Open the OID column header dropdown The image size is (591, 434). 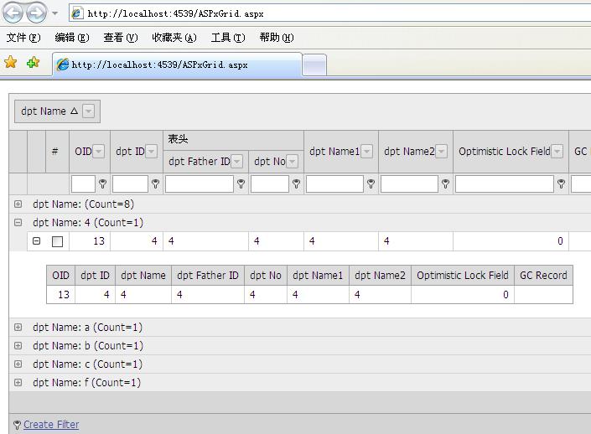(99, 152)
